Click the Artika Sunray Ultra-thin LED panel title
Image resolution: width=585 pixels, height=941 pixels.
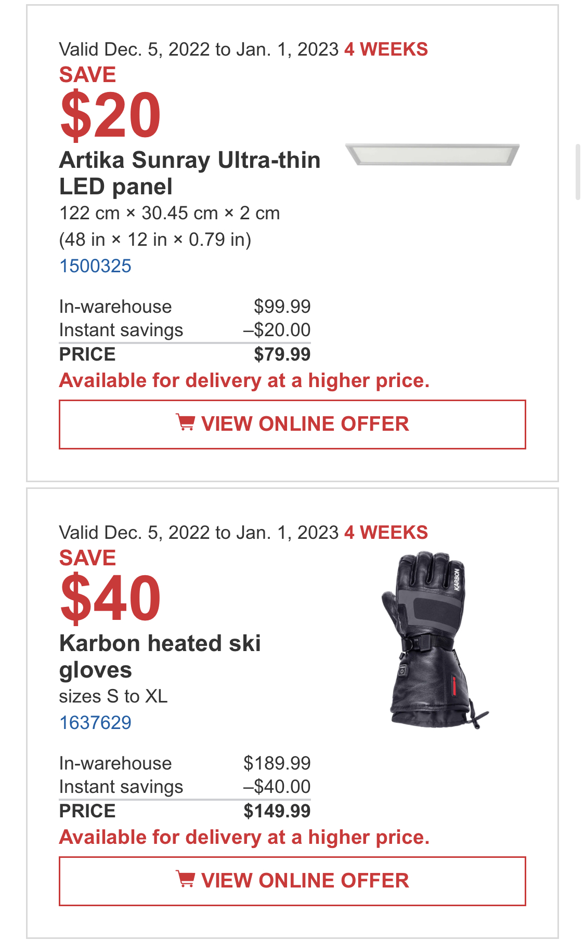190,173
